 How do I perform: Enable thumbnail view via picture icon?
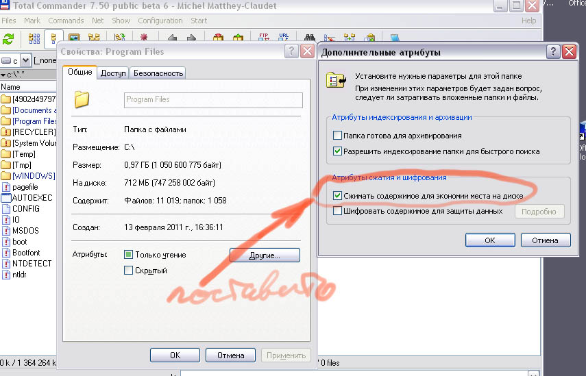point(73,38)
